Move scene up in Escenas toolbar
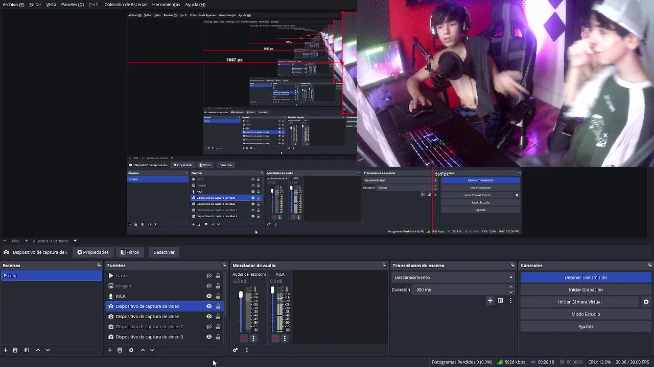Image resolution: width=654 pixels, height=367 pixels. (38, 350)
